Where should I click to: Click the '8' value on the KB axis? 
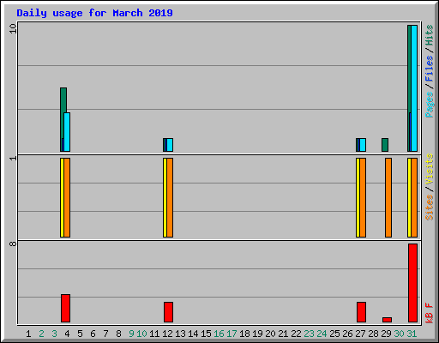tap(13, 244)
